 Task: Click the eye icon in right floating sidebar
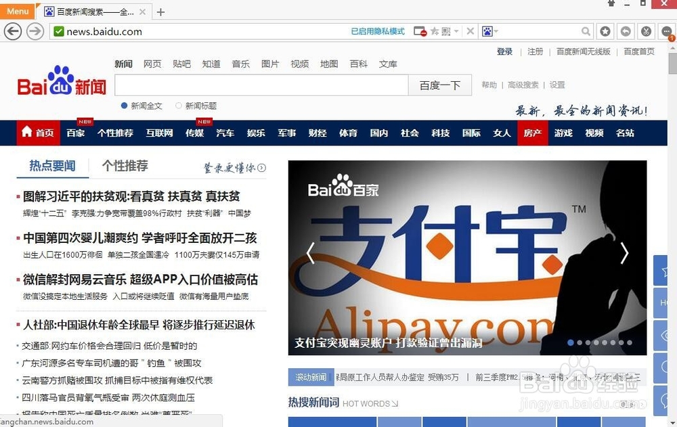point(662,334)
